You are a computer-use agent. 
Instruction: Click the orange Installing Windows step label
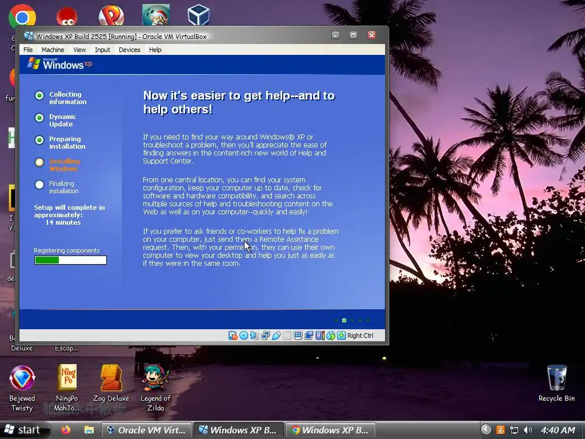tap(64, 165)
